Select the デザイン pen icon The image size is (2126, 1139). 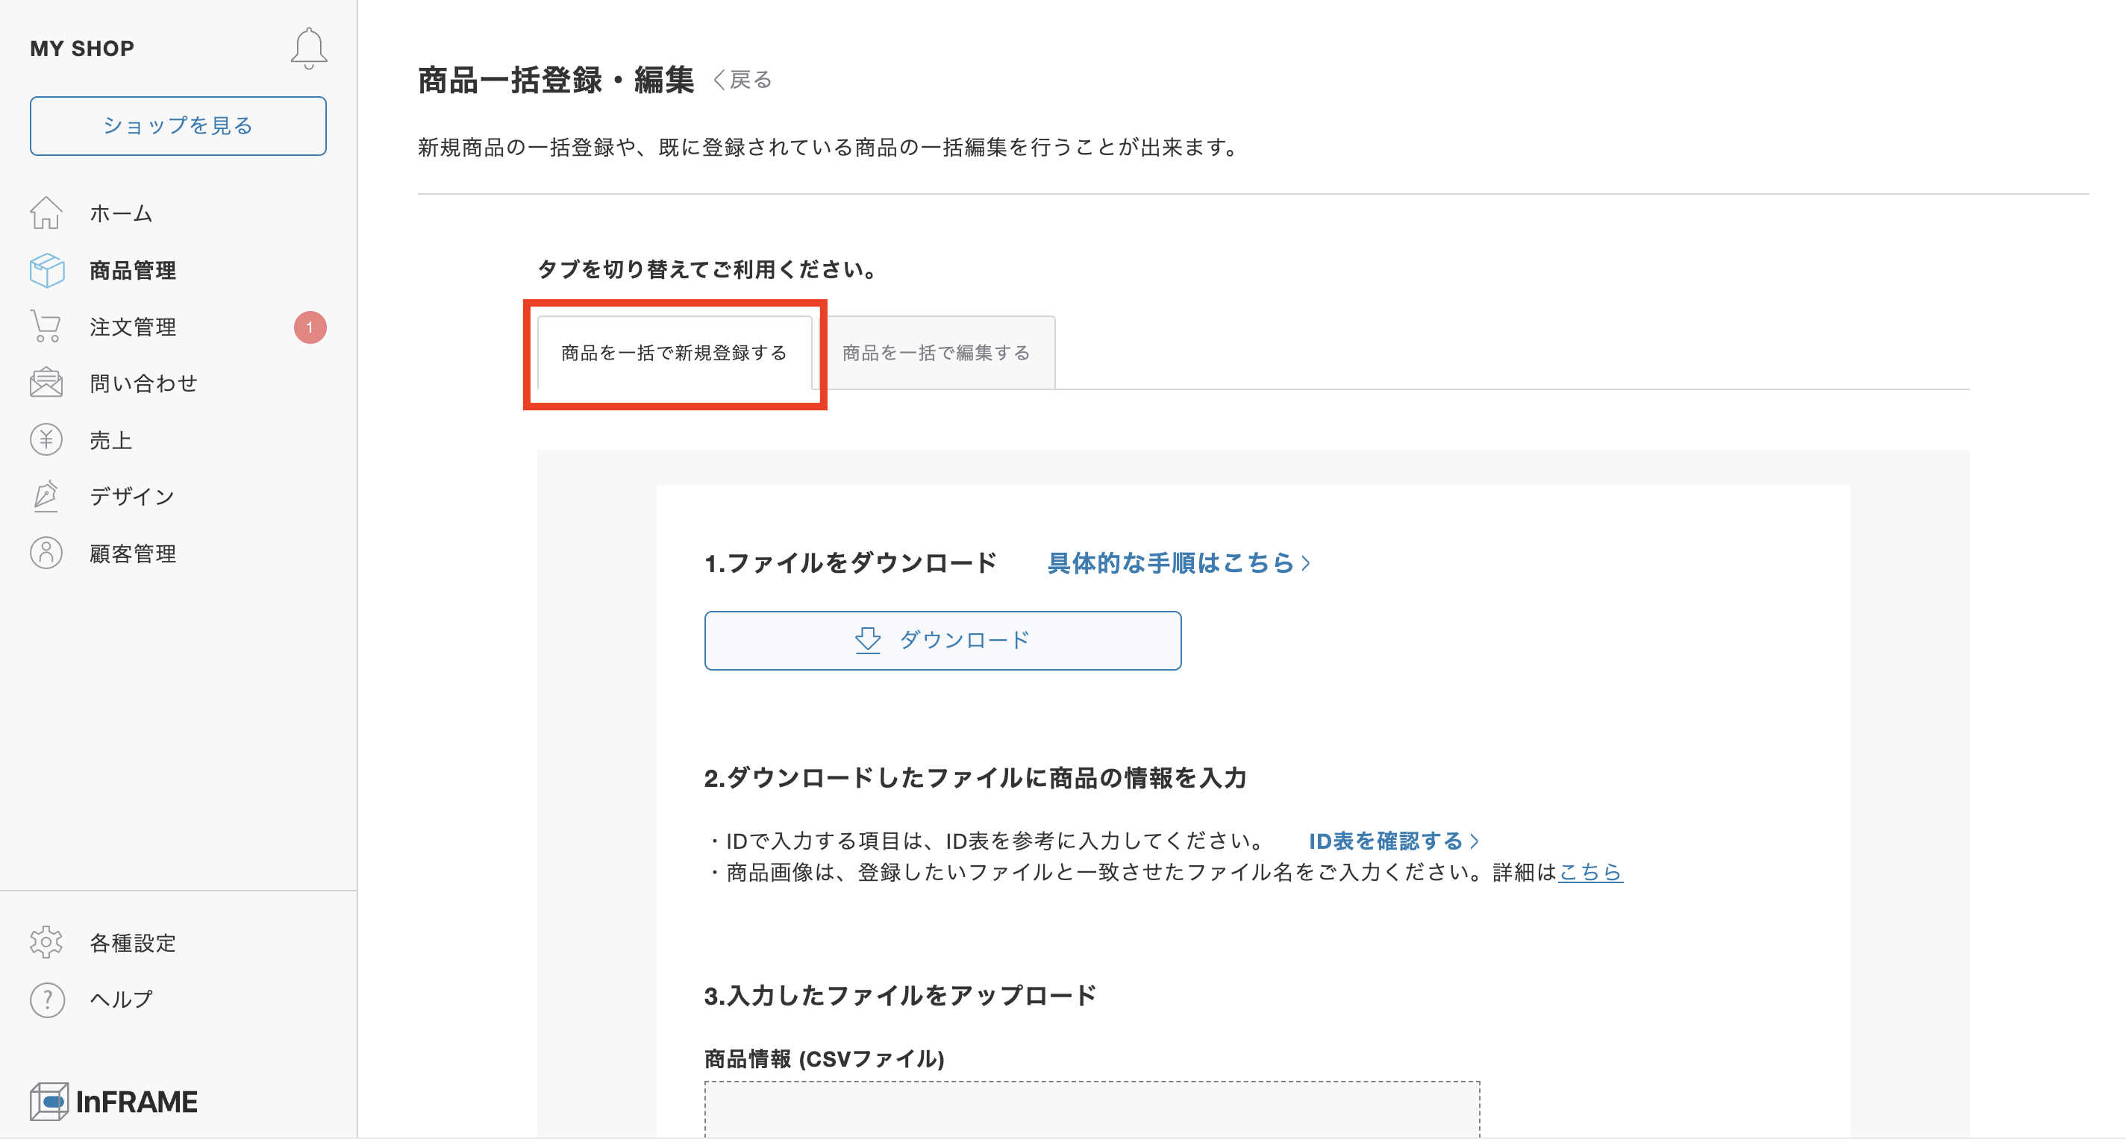(47, 496)
